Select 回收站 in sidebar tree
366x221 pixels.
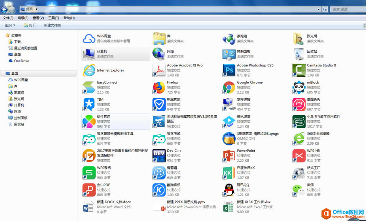coord(17,124)
